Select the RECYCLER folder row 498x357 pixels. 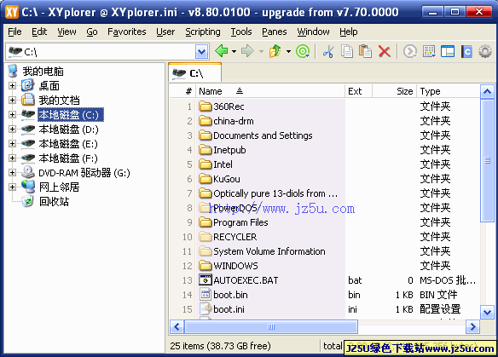tap(324, 237)
